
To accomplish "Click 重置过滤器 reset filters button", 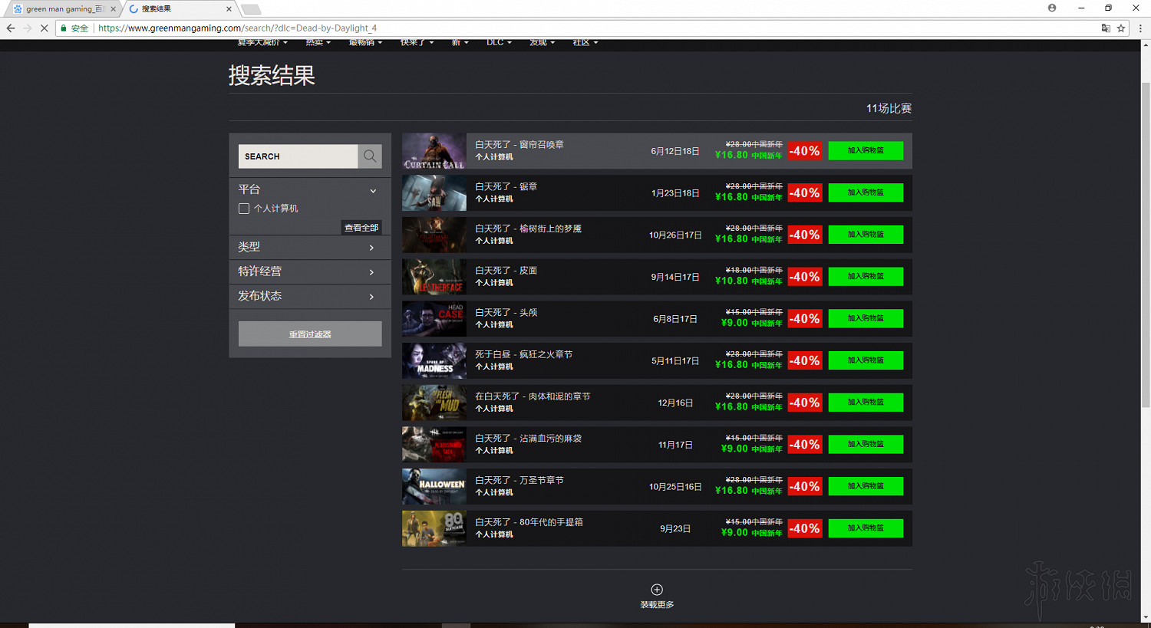I will point(310,334).
